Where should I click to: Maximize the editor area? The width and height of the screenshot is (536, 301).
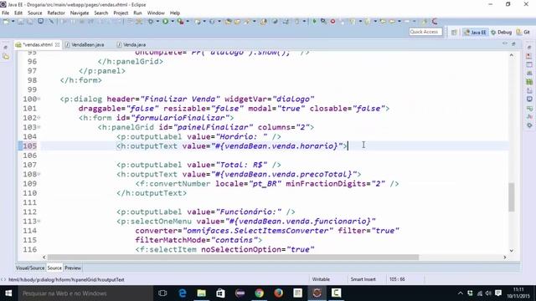pos(513,43)
